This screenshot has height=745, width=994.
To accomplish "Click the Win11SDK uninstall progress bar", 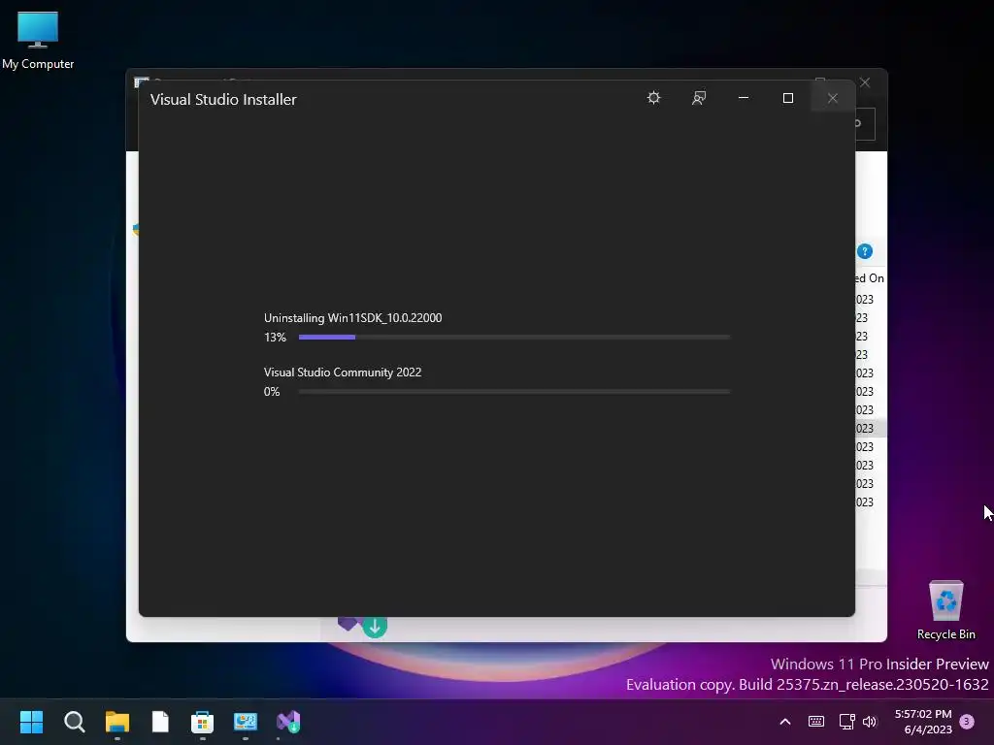I will coord(514,337).
